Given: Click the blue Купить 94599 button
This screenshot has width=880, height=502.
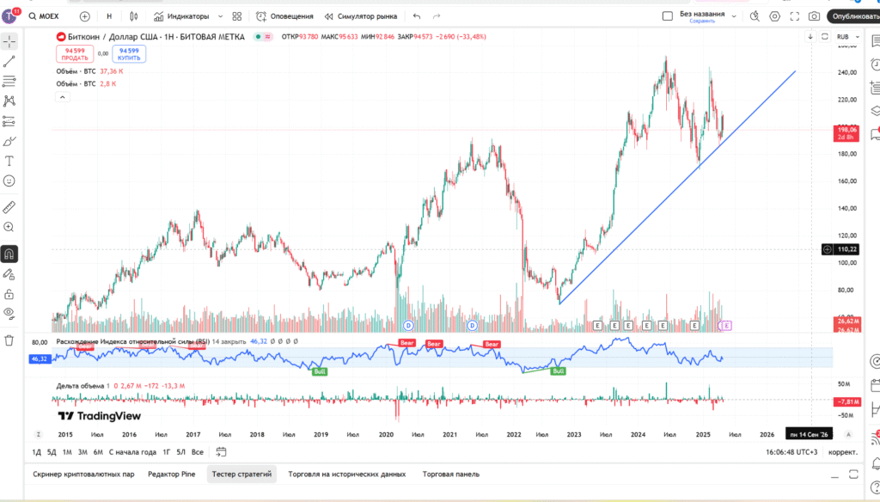Looking at the screenshot, I should (x=129, y=54).
